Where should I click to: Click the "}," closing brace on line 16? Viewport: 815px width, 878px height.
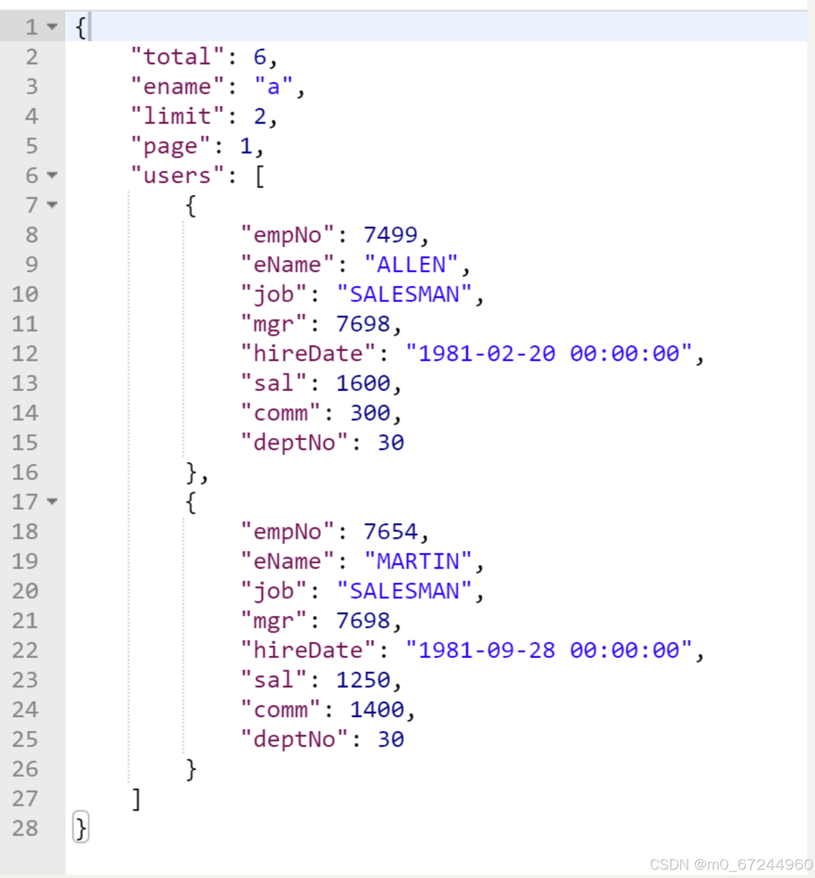tap(197, 472)
